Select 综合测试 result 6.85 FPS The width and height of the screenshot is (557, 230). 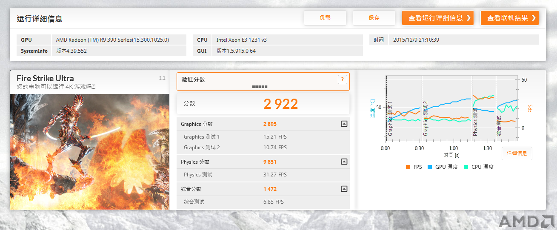[x=274, y=202]
